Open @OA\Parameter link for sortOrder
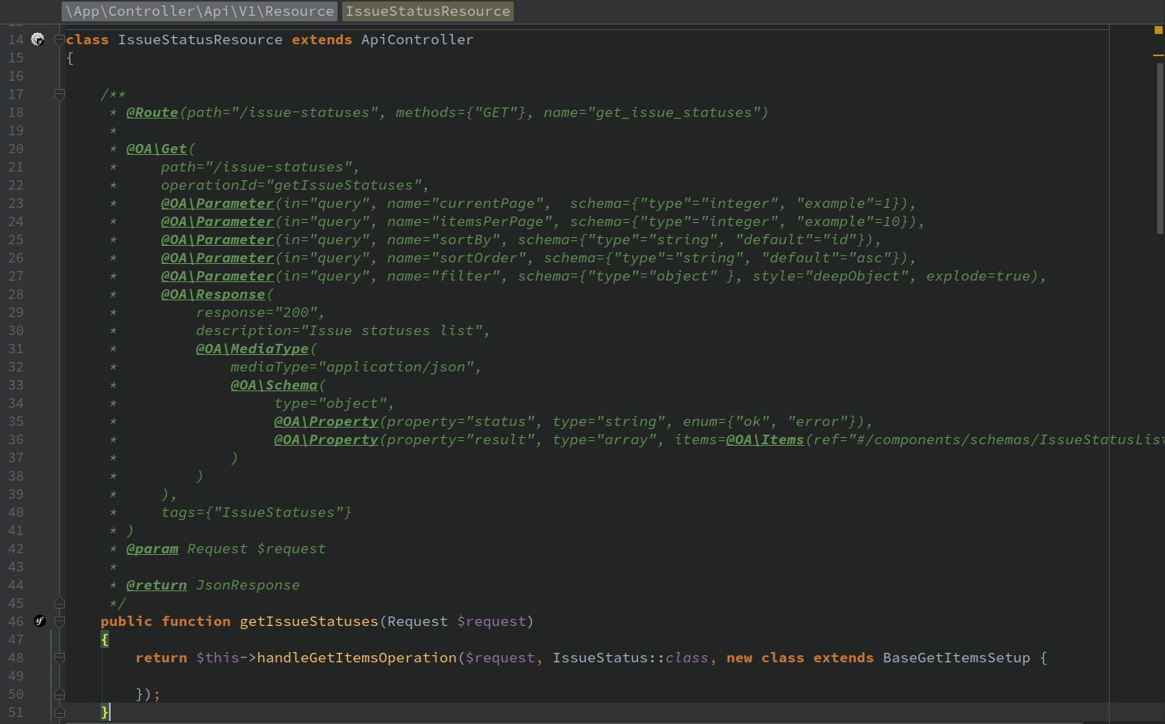Image resolution: width=1165 pixels, height=724 pixels. pyautogui.click(x=217, y=258)
